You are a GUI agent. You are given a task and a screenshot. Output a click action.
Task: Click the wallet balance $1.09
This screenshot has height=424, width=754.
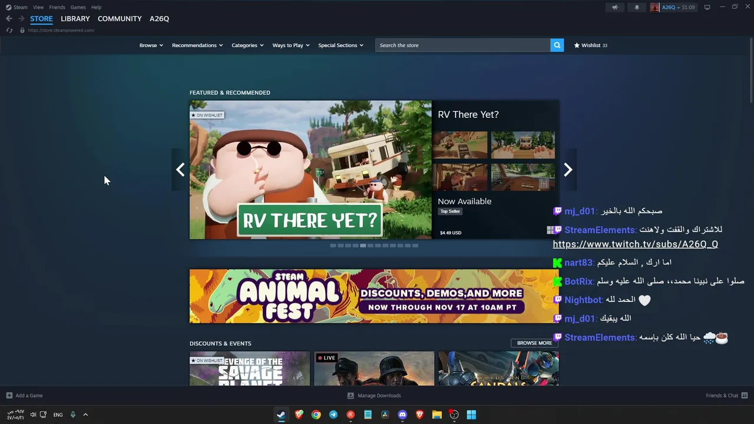[688, 7]
